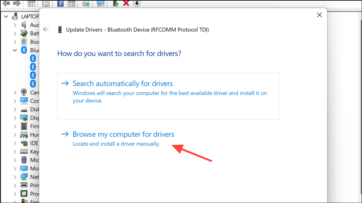
Task: Choose Search automatically for drivers
Action: tap(168, 96)
